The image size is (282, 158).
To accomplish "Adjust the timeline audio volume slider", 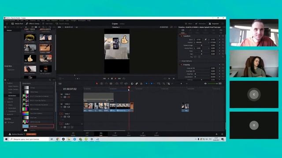I will (212, 84).
